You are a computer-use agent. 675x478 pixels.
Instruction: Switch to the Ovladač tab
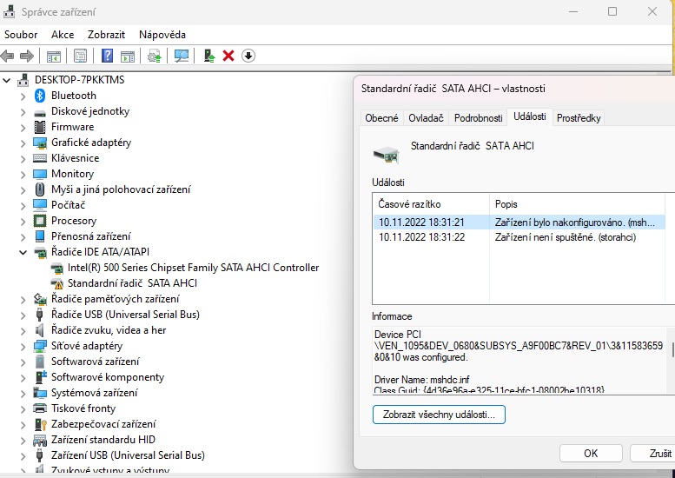[426, 118]
